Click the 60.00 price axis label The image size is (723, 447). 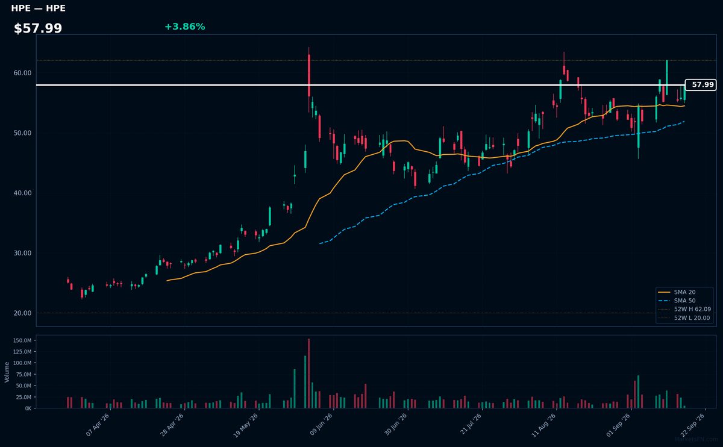coord(22,73)
